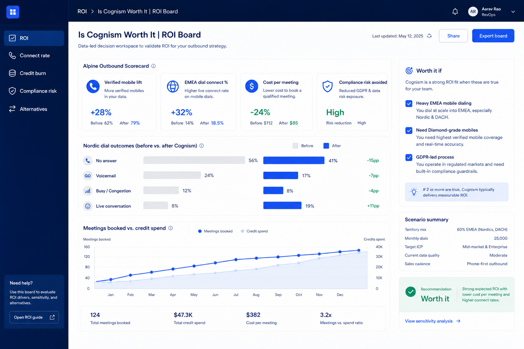Click the Compliance risk avoided shield icon
Viewport: 524px width, 349px height.
point(327,87)
